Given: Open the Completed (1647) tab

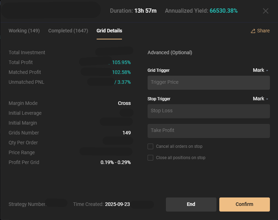Looking at the screenshot, I should tap(68, 31).
